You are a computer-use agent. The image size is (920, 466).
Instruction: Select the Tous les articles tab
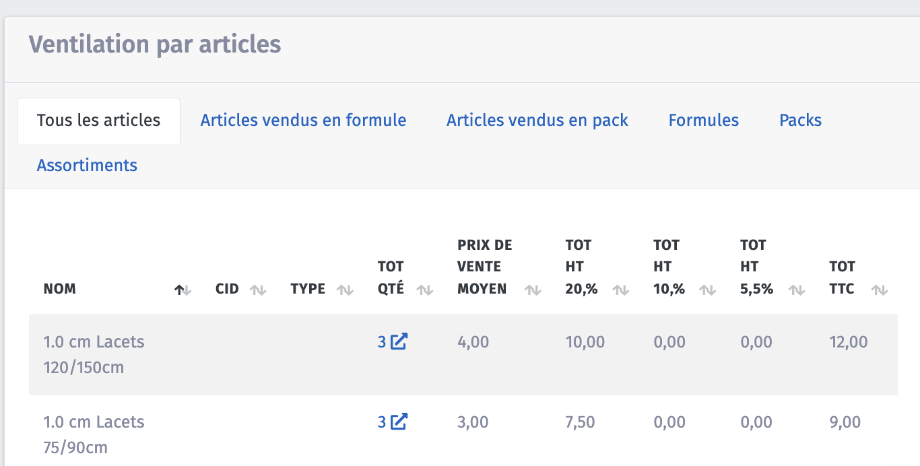coord(98,121)
